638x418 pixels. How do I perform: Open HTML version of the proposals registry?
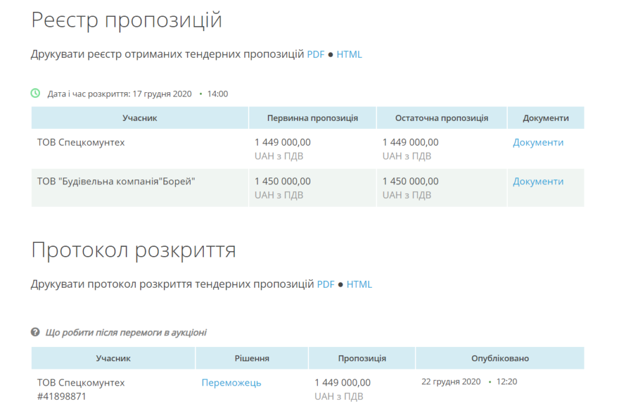(x=349, y=54)
